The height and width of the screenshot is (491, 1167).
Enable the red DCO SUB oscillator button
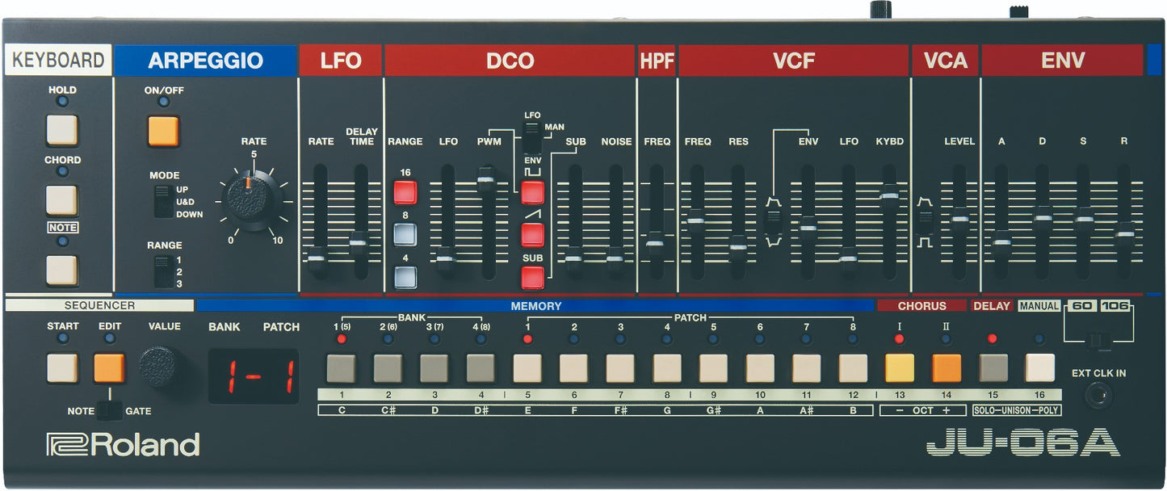532,276
